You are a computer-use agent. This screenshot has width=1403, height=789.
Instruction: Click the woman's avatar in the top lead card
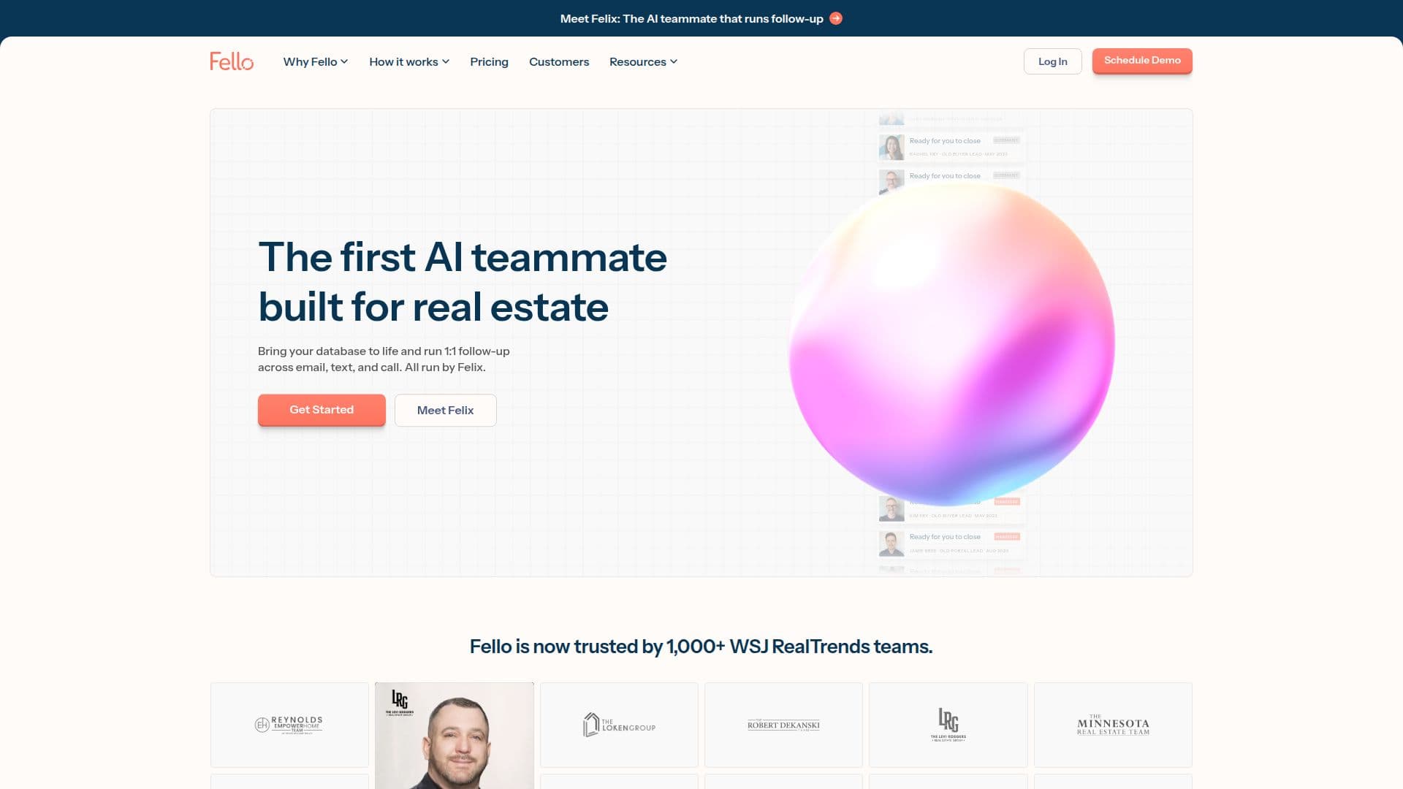pyautogui.click(x=891, y=148)
